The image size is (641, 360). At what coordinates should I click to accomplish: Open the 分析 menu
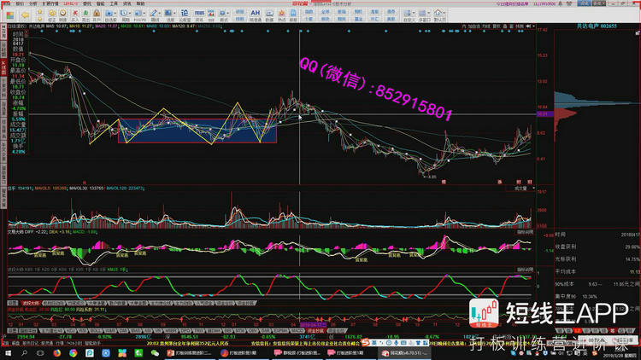click(32, 3)
